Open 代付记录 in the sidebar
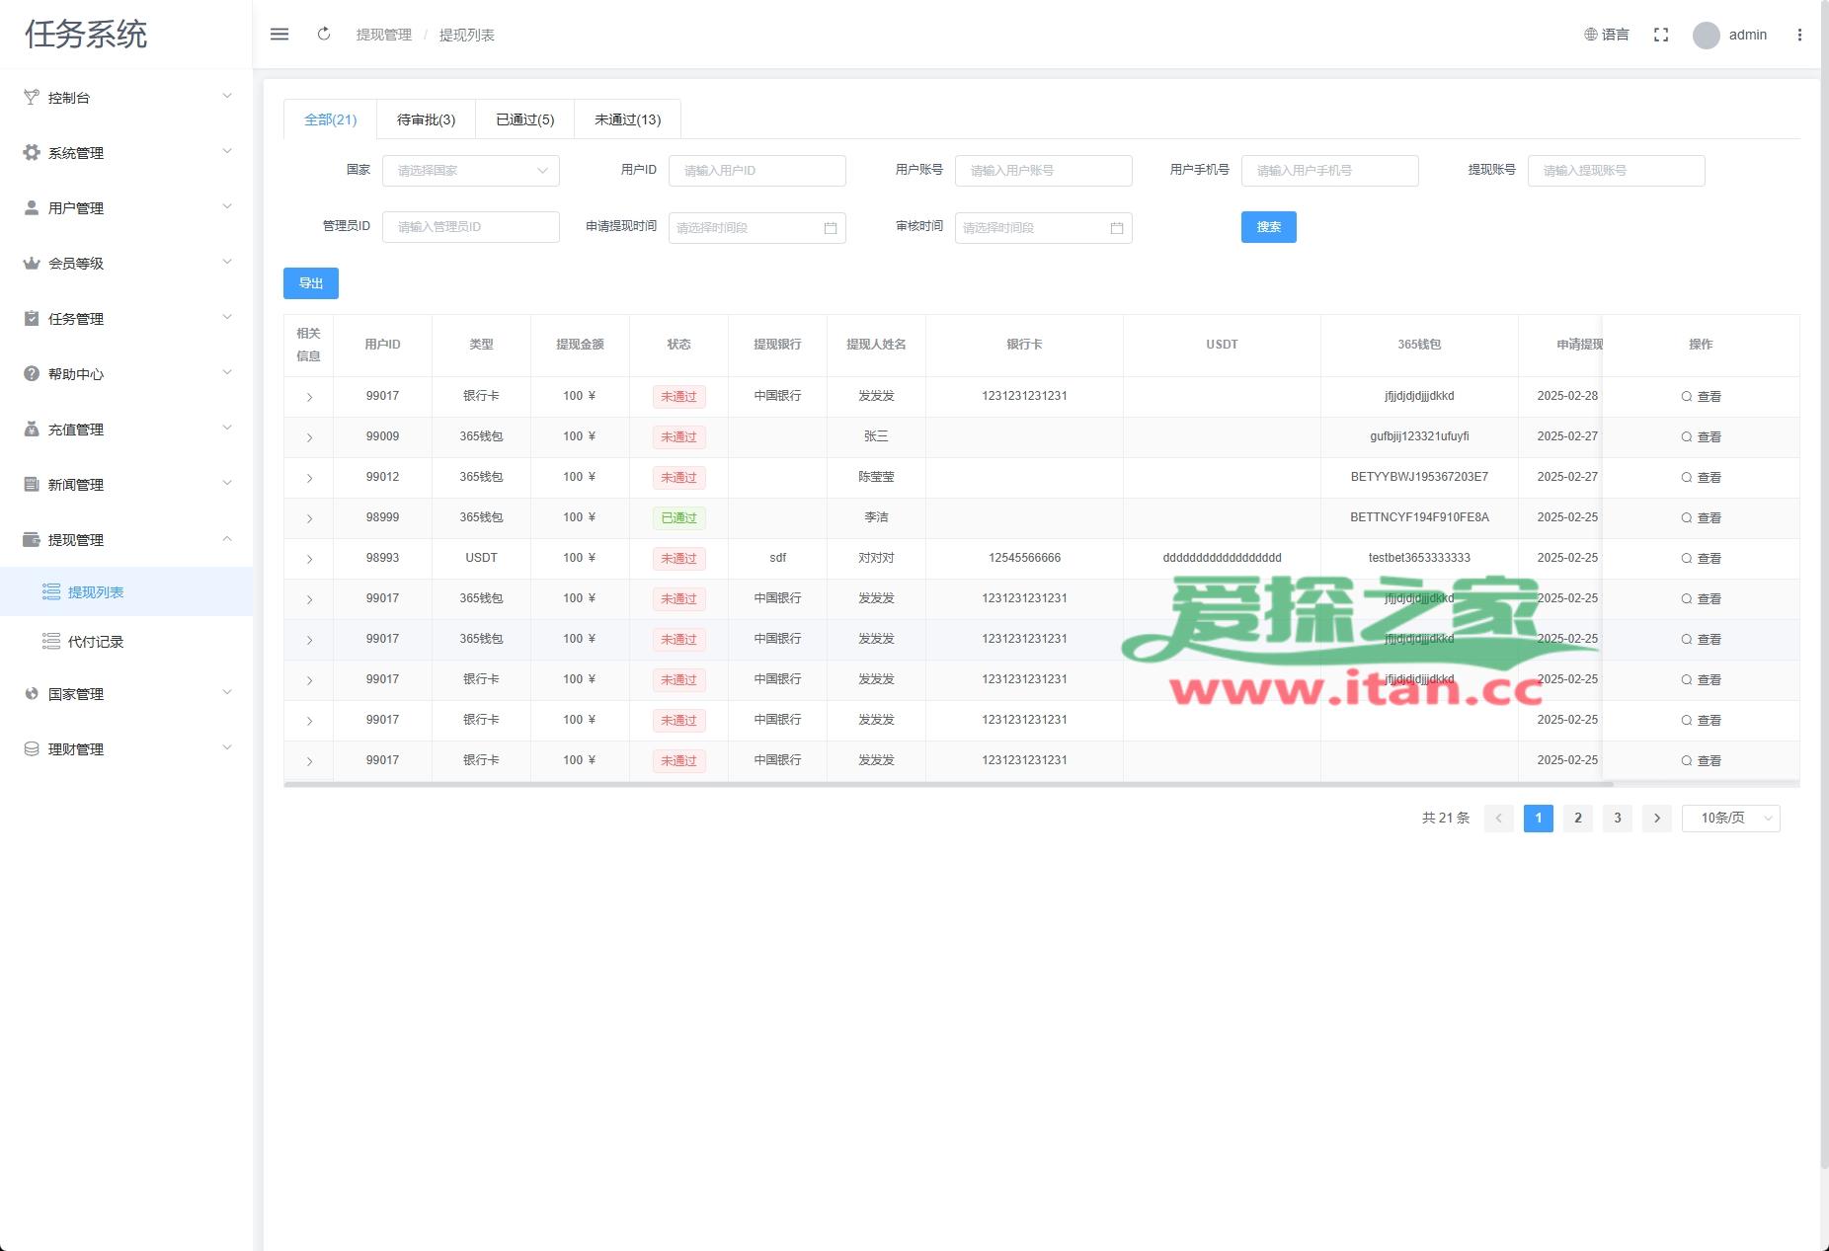 click(x=96, y=642)
